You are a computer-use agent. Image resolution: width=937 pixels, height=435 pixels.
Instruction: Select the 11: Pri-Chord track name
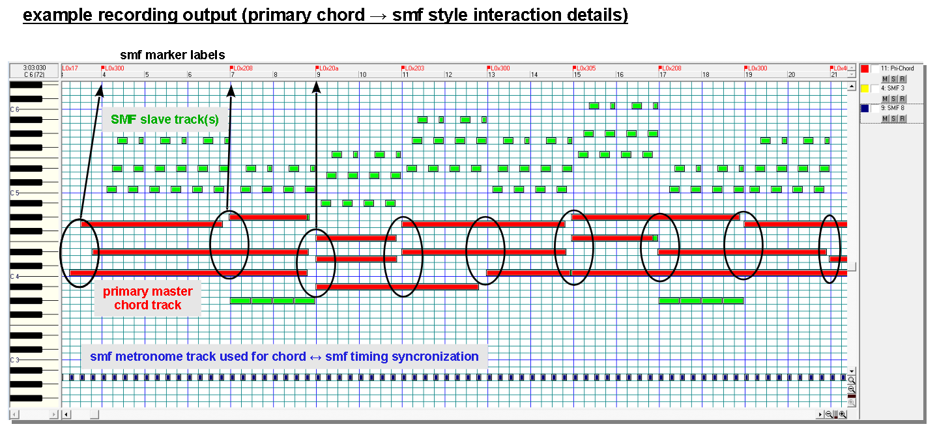(897, 68)
